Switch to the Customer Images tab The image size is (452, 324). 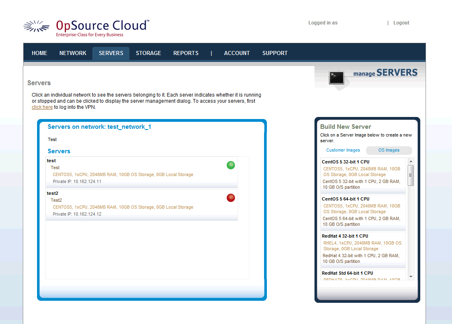pos(343,150)
